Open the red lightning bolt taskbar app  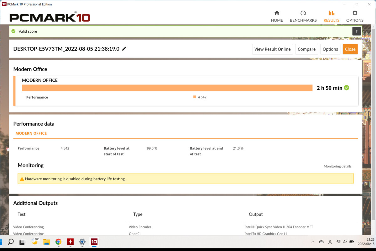point(70,242)
